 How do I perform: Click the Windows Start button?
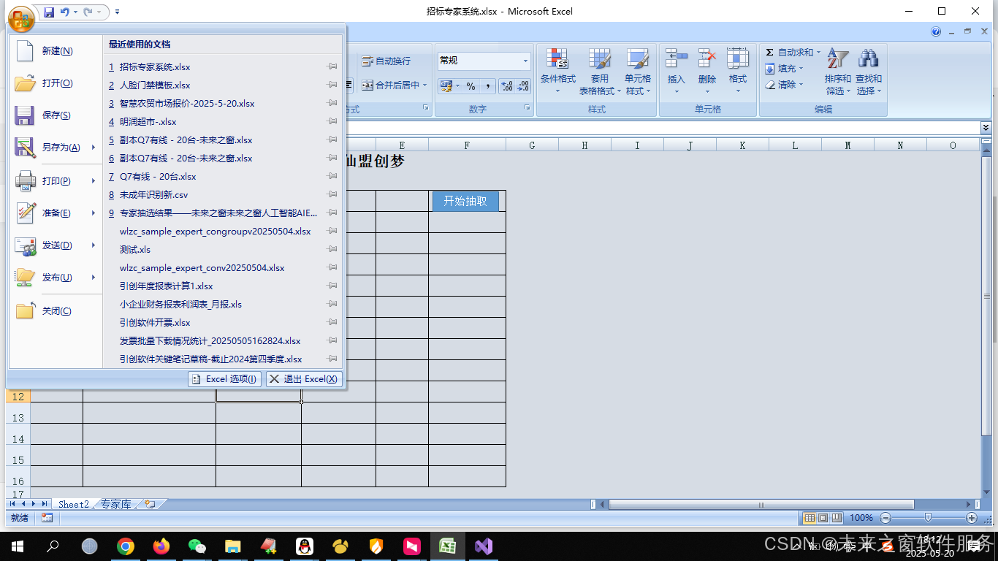[17, 546]
